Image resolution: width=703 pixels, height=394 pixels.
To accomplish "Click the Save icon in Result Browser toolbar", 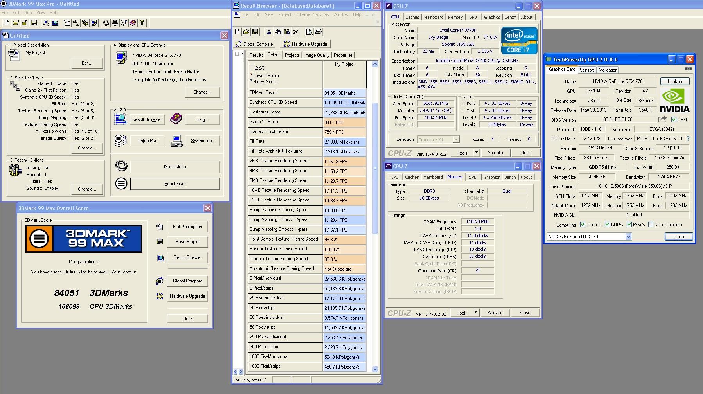I will [255, 32].
